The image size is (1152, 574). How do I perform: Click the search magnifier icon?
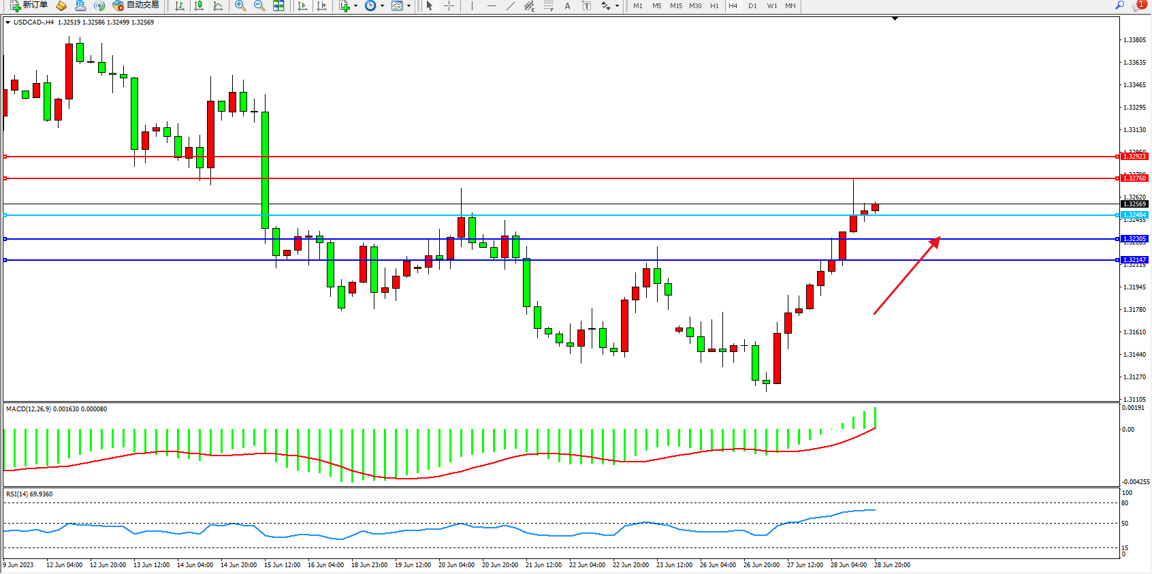[1119, 5]
